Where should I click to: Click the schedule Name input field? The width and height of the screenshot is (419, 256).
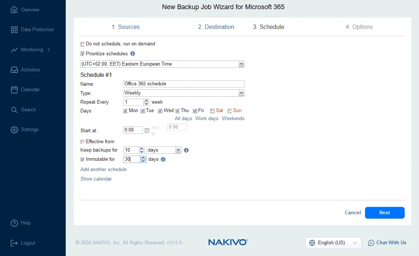pyautogui.click(x=184, y=84)
